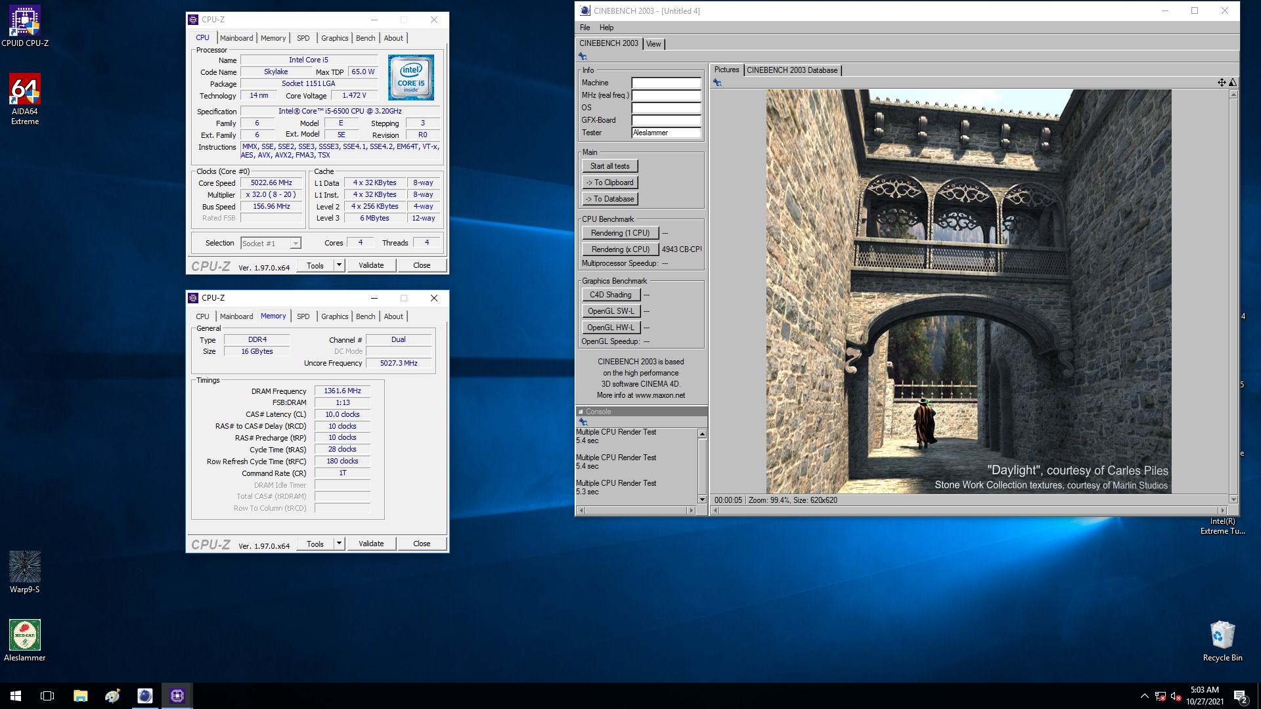Open About tab in top CPU-Z
1261x709 pixels.
click(x=393, y=38)
